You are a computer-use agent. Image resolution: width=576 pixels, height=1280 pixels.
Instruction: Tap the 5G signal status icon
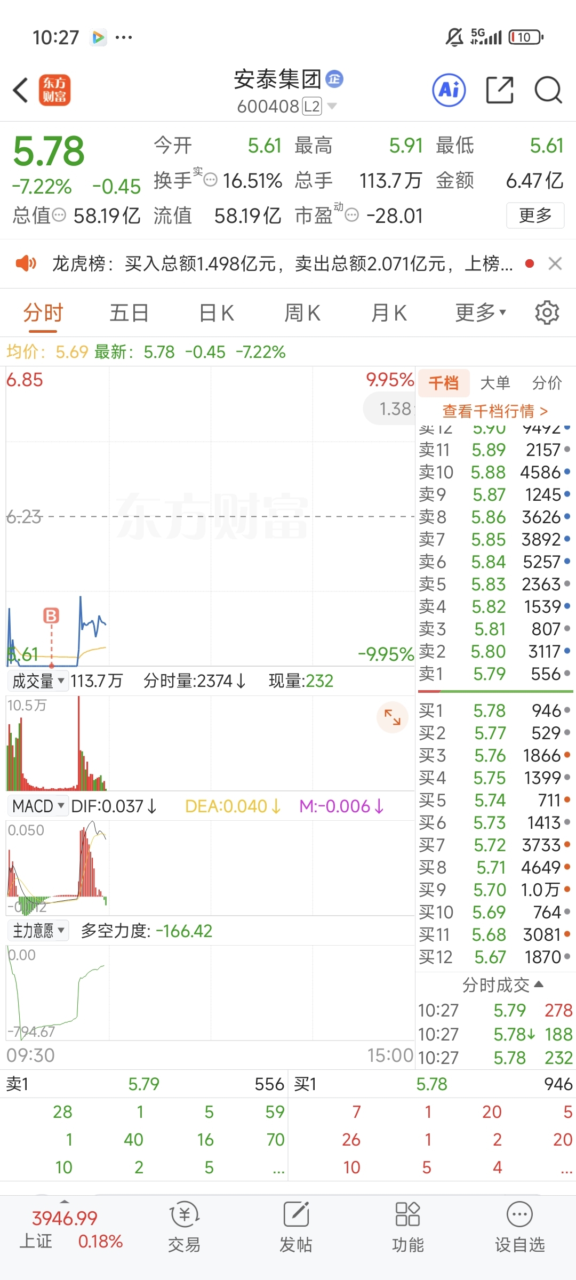point(486,37)
